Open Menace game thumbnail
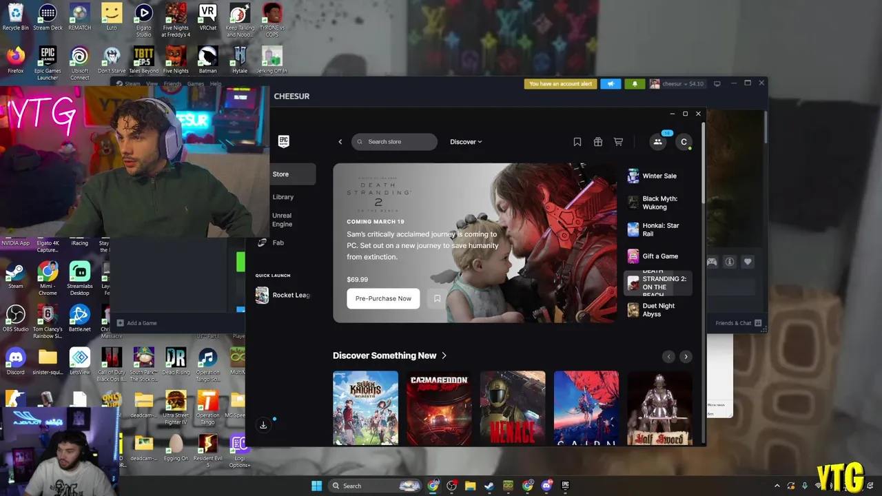 pos(513,408)
